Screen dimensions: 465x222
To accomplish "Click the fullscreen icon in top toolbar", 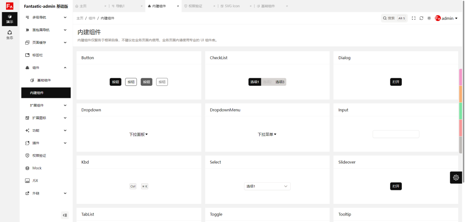I will 414,18.
